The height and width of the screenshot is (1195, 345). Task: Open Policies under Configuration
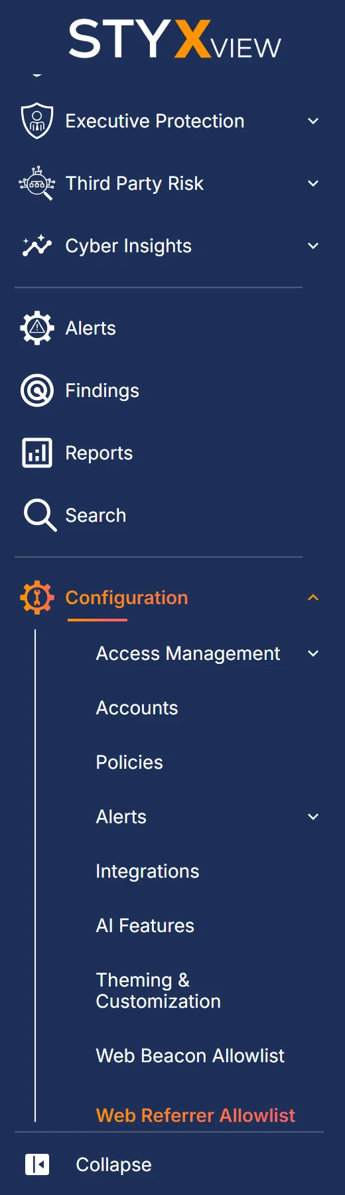tap(129, 762)
